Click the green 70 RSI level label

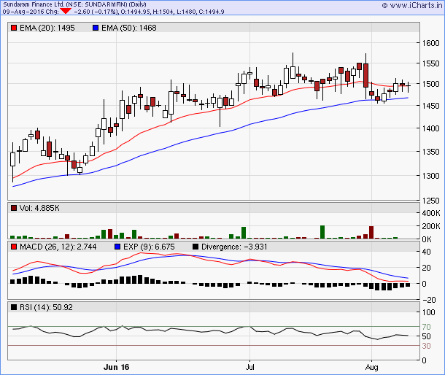[426, 327]
